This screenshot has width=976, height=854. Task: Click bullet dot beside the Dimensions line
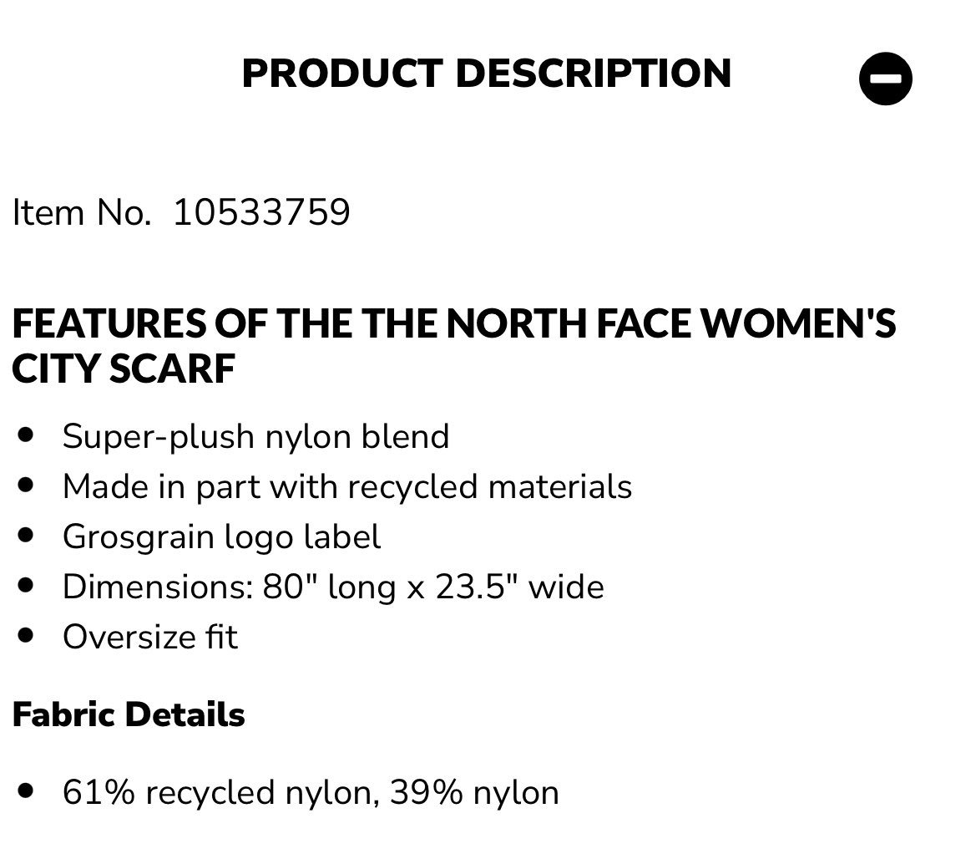tap(26, 584)
